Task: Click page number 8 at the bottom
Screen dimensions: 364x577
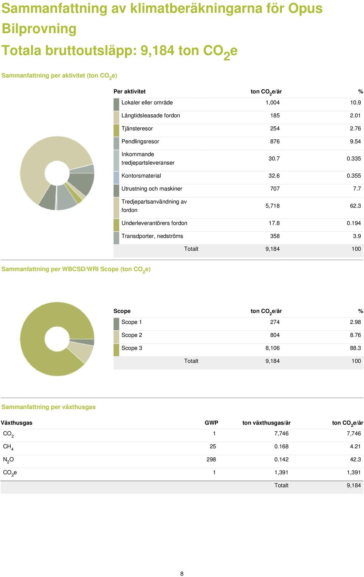Action: point(182,574)
